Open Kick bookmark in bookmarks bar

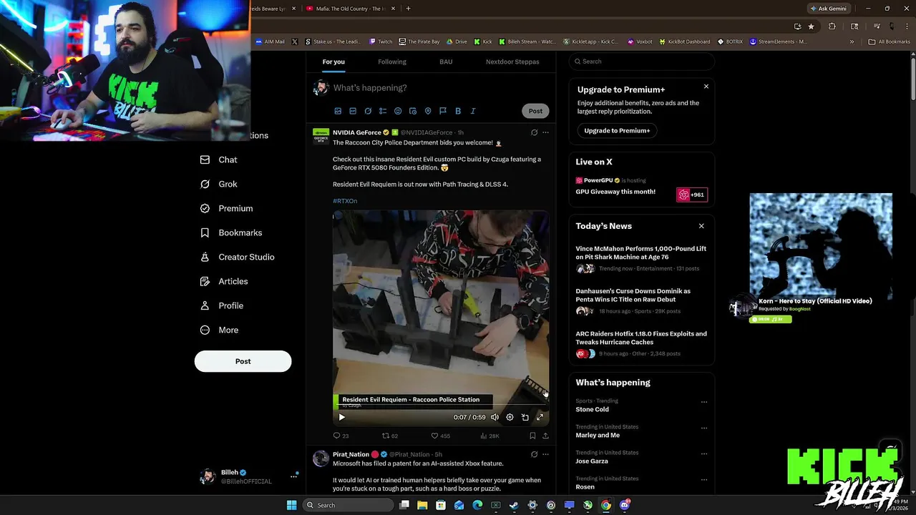click(482, 41)
